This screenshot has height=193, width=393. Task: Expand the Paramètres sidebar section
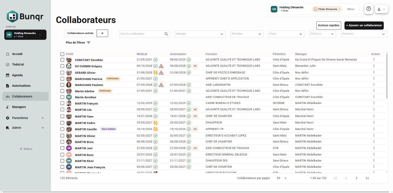[x=25, y=118]
